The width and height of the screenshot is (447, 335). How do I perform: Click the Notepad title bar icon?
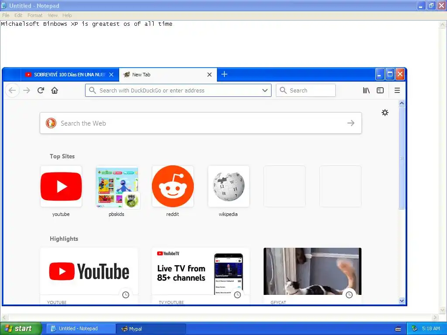[4, 5]
